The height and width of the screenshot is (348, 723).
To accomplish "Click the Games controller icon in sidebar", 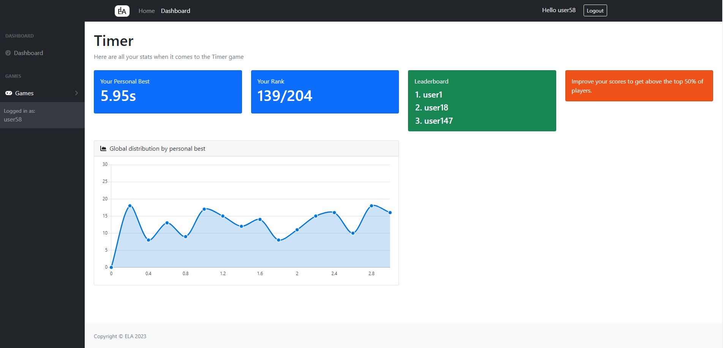I will 8,93.
